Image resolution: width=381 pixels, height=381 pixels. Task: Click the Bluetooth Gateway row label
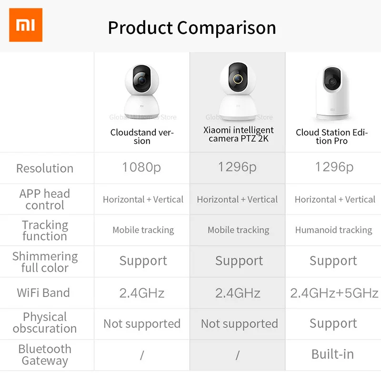coord(45,355)
